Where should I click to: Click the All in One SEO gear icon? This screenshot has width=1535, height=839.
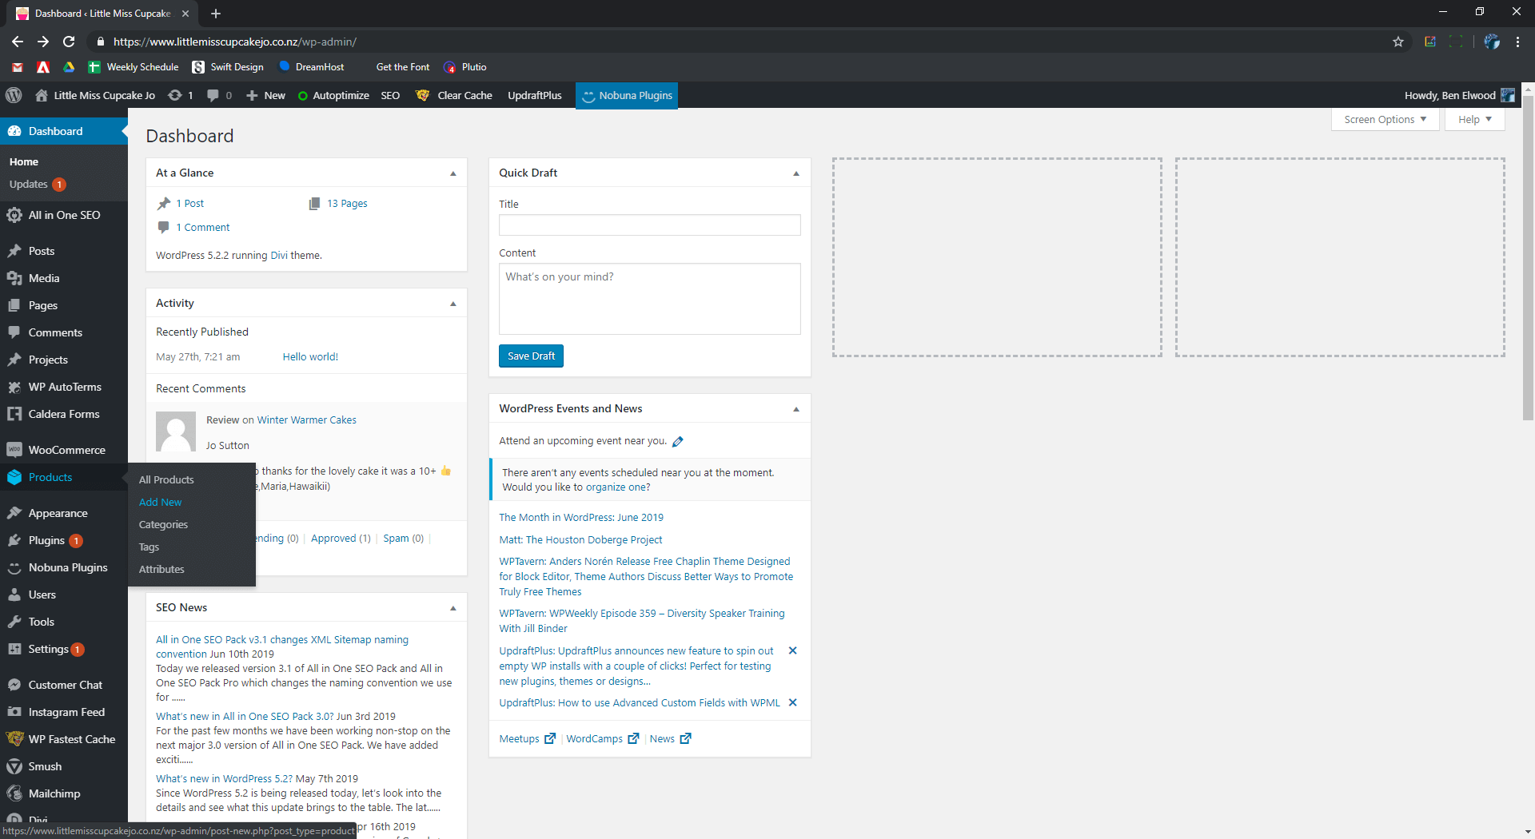pos(14,215)
